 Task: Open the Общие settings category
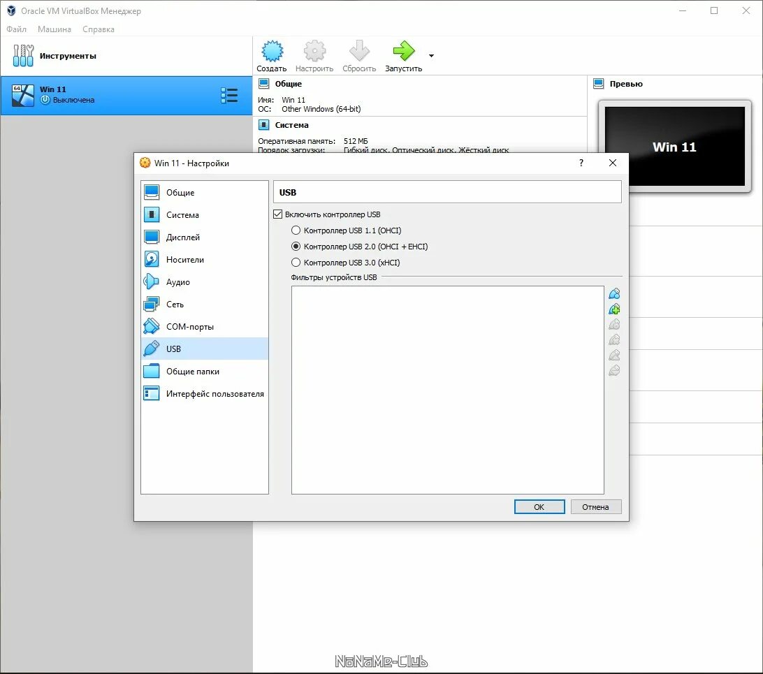pos(205,193)
